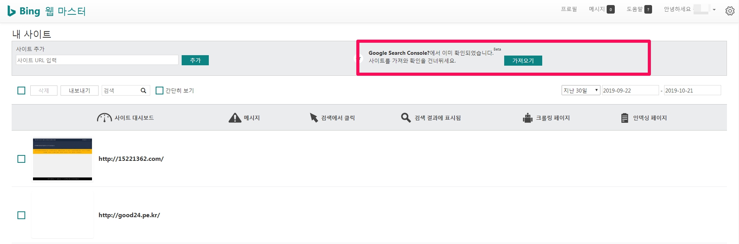Click the Bing logo icon

click(12, 11)
